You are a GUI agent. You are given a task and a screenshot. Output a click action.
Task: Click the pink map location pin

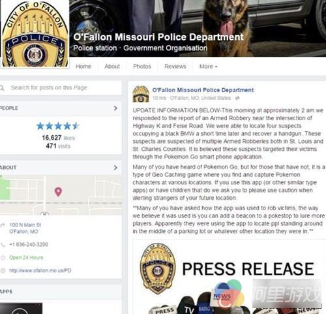[x=58, y=192]
